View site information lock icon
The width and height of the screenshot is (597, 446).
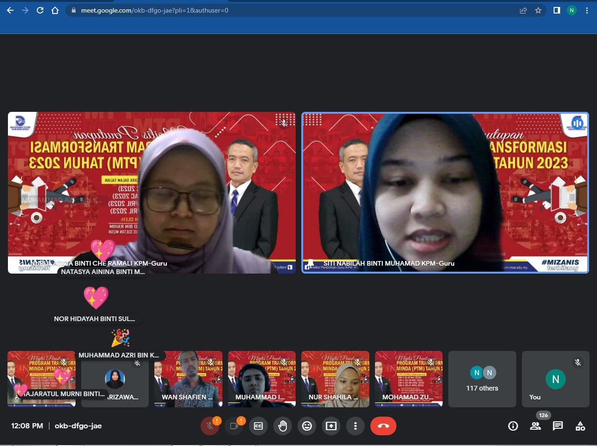[x=73, y=10]
